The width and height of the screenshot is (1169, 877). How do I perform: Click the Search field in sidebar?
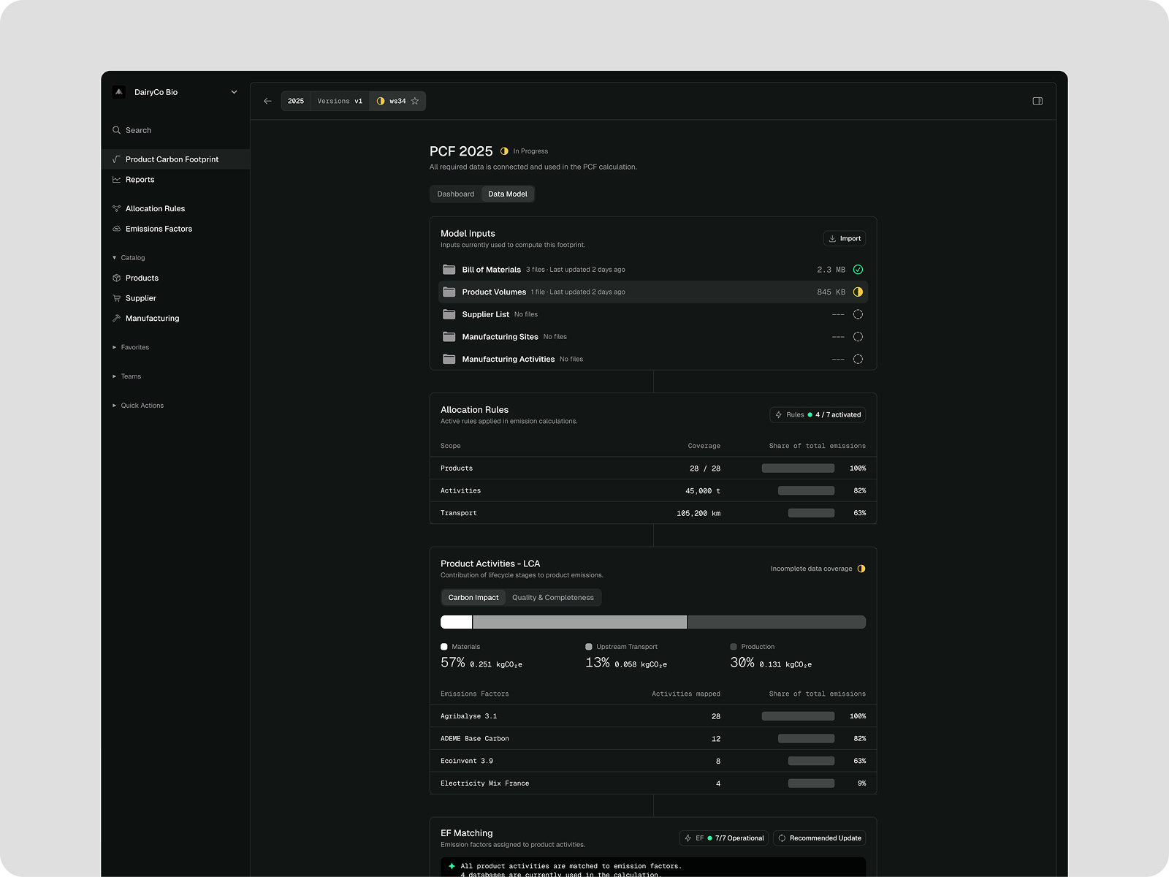(138, 130)
